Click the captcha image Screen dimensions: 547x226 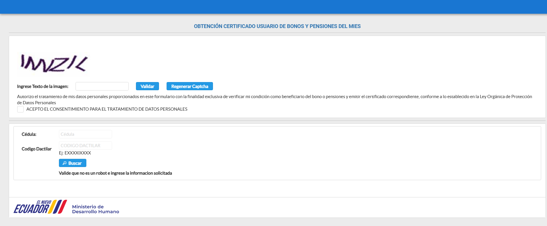click(54, 64)
